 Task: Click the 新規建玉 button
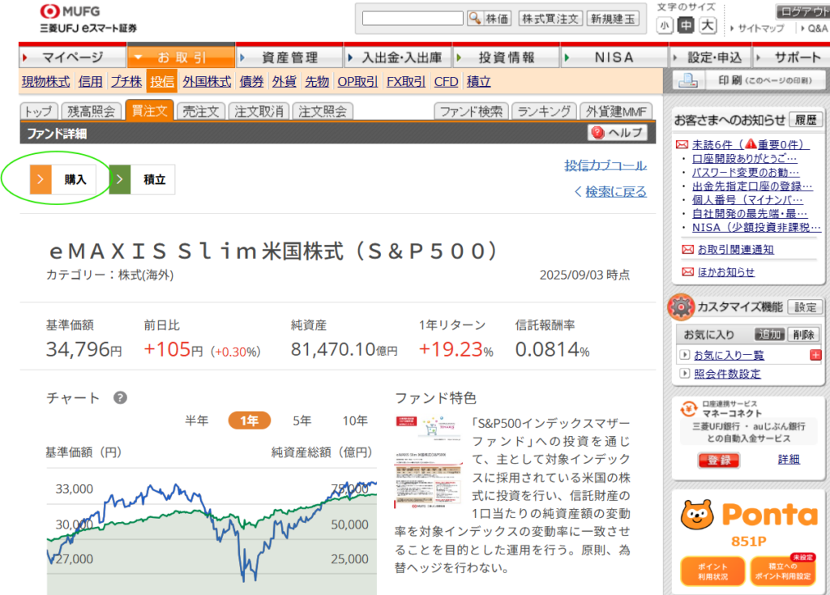point(613,19)
